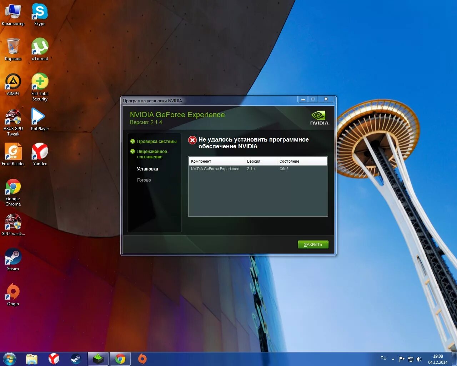Select the Проверка системы step
The height and width of the screenshot is (366, 457).
[x=154, y=142]
